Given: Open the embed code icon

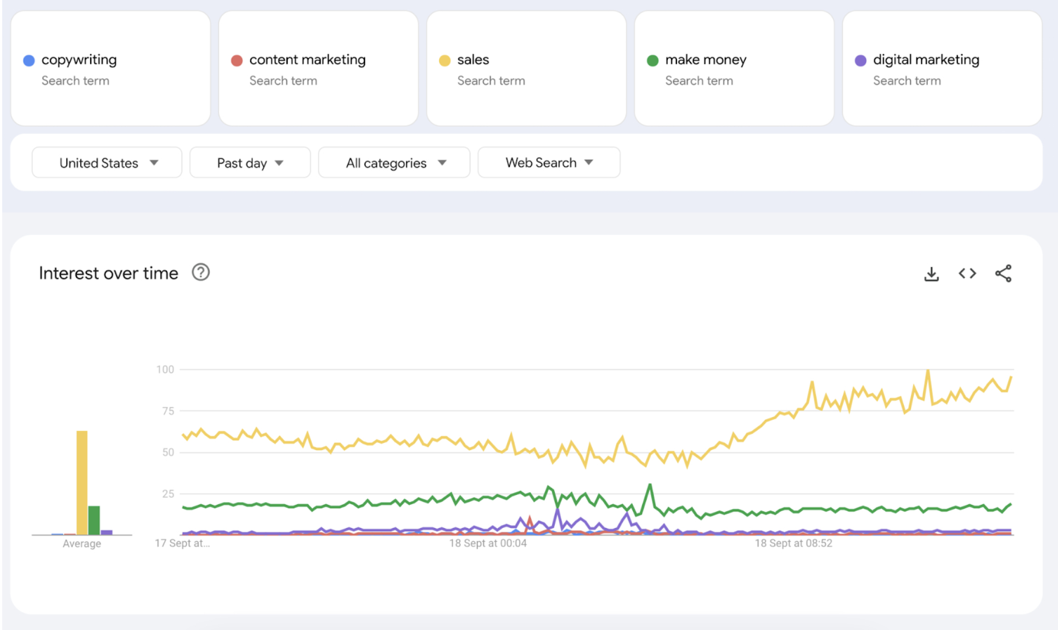Looking at the screenshot, I should click(x=967, y=273).
